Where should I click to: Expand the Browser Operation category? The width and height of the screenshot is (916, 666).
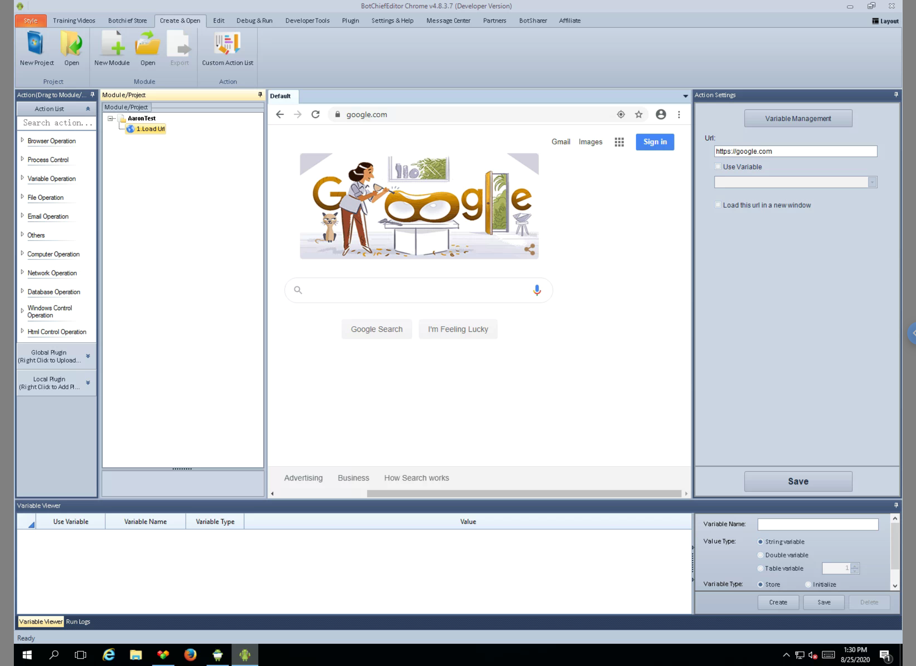click(x=22, y=140)
